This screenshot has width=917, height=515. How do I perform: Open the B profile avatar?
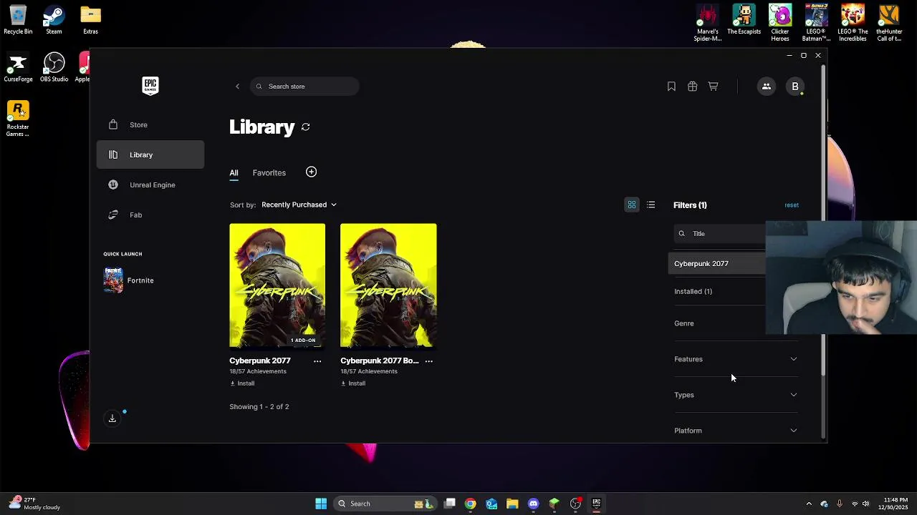pos(794,87)
